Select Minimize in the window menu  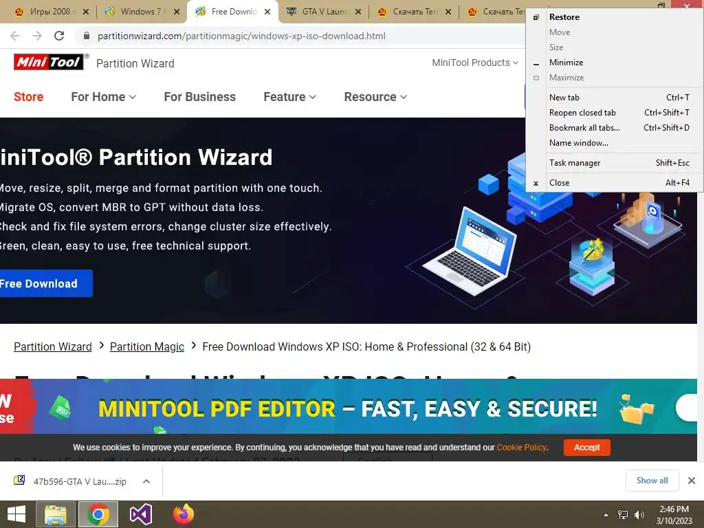pos(614,63)
